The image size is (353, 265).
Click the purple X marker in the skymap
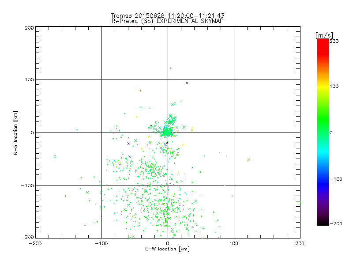[129, 144]
